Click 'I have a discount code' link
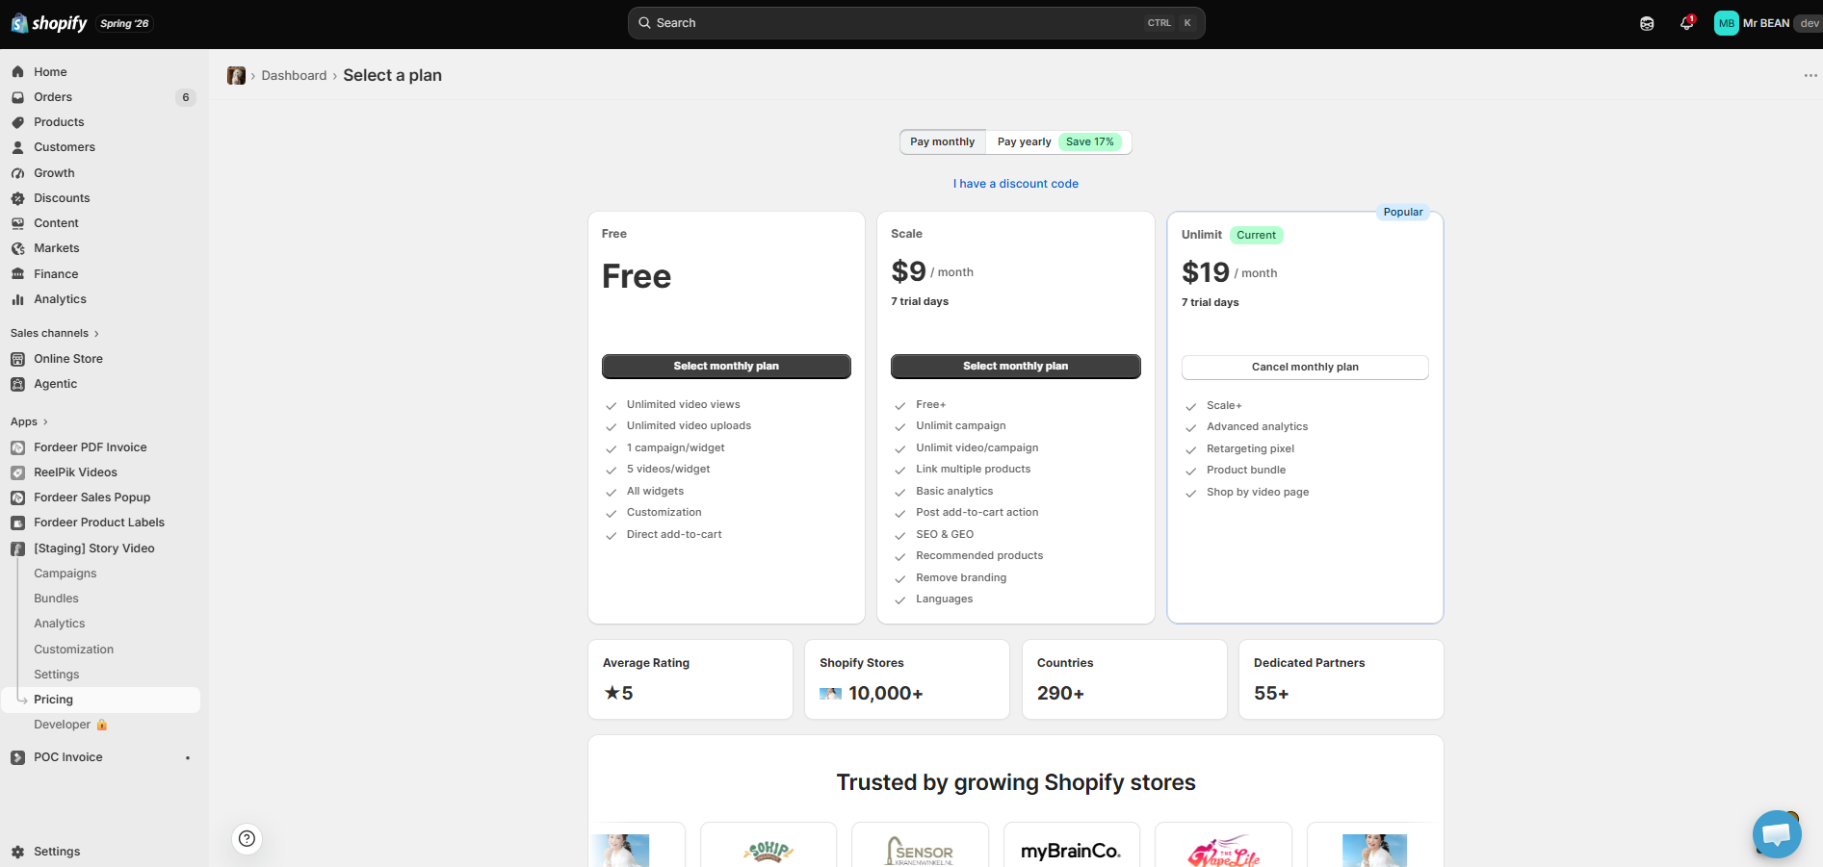Screen dimensions: 1823x867 click(x=1016, y=184)
